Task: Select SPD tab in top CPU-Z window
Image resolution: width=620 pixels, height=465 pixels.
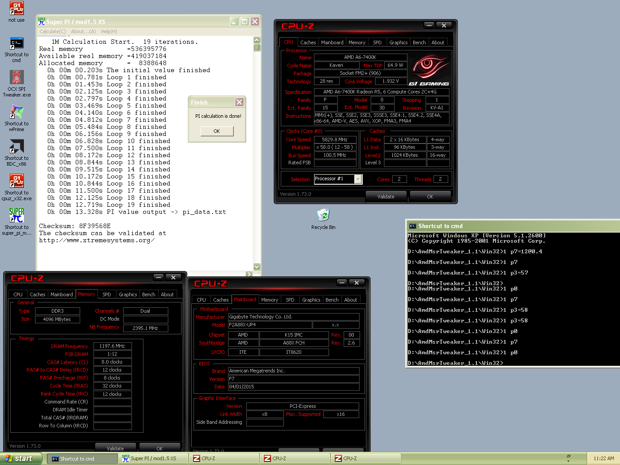Action: tap(377, 43)
